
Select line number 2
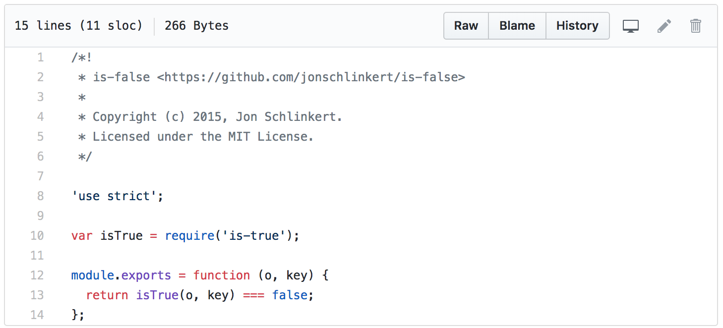point(40,77)
